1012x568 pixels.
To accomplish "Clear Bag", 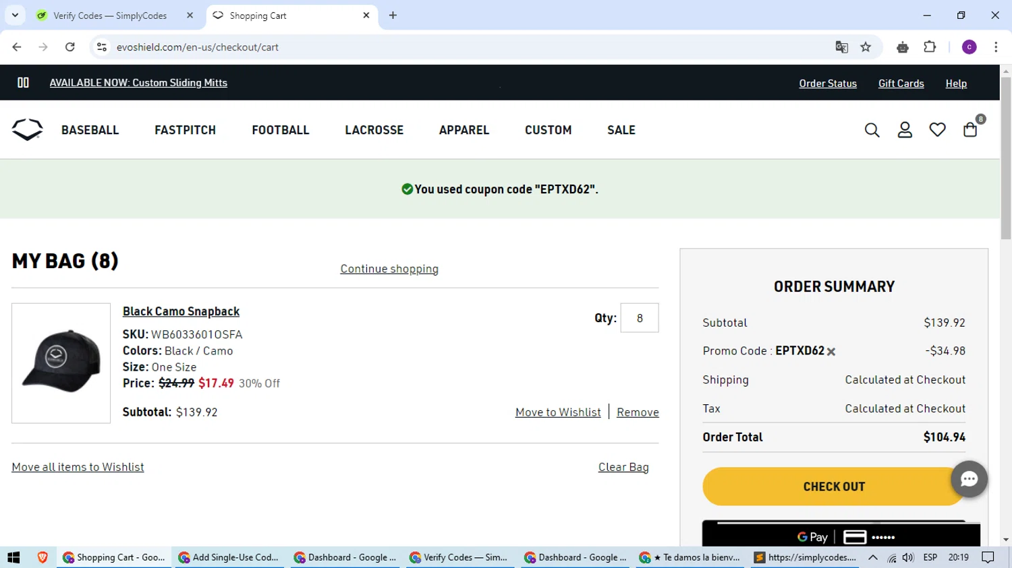I will pyautogui.click(x=623, y=467).
